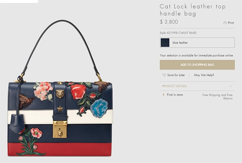Click the location pin icon beside Find in store
This screenshot has height=163, width=242.
coord(164,95)
